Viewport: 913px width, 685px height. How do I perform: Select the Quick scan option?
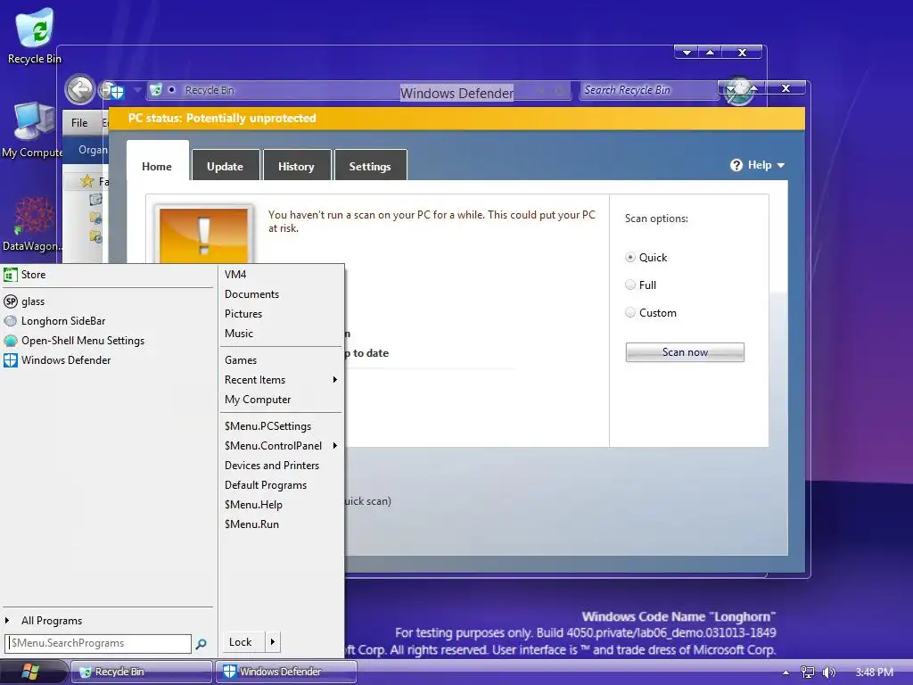pos(630,257)
